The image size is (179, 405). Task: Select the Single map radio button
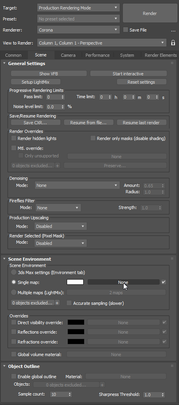click(x=14, y=282)
